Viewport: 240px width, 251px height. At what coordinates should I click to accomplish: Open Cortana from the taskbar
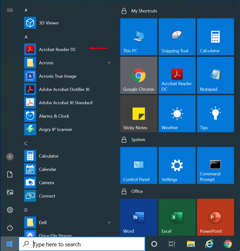pos(154,244)
